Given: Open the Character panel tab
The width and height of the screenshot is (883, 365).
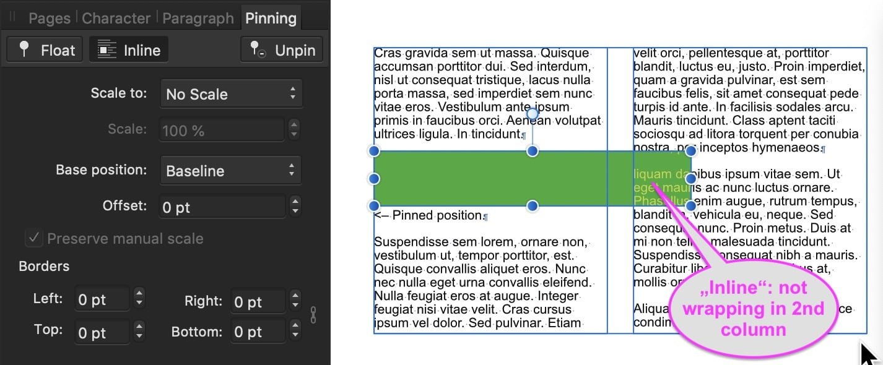Looking at the screenshot, I should coord(116,18).
